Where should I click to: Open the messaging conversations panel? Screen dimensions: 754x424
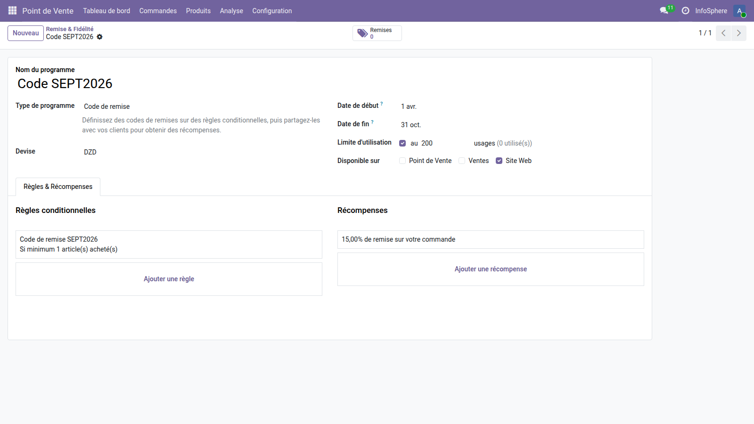pyautogui.click(x=664, y=10)
